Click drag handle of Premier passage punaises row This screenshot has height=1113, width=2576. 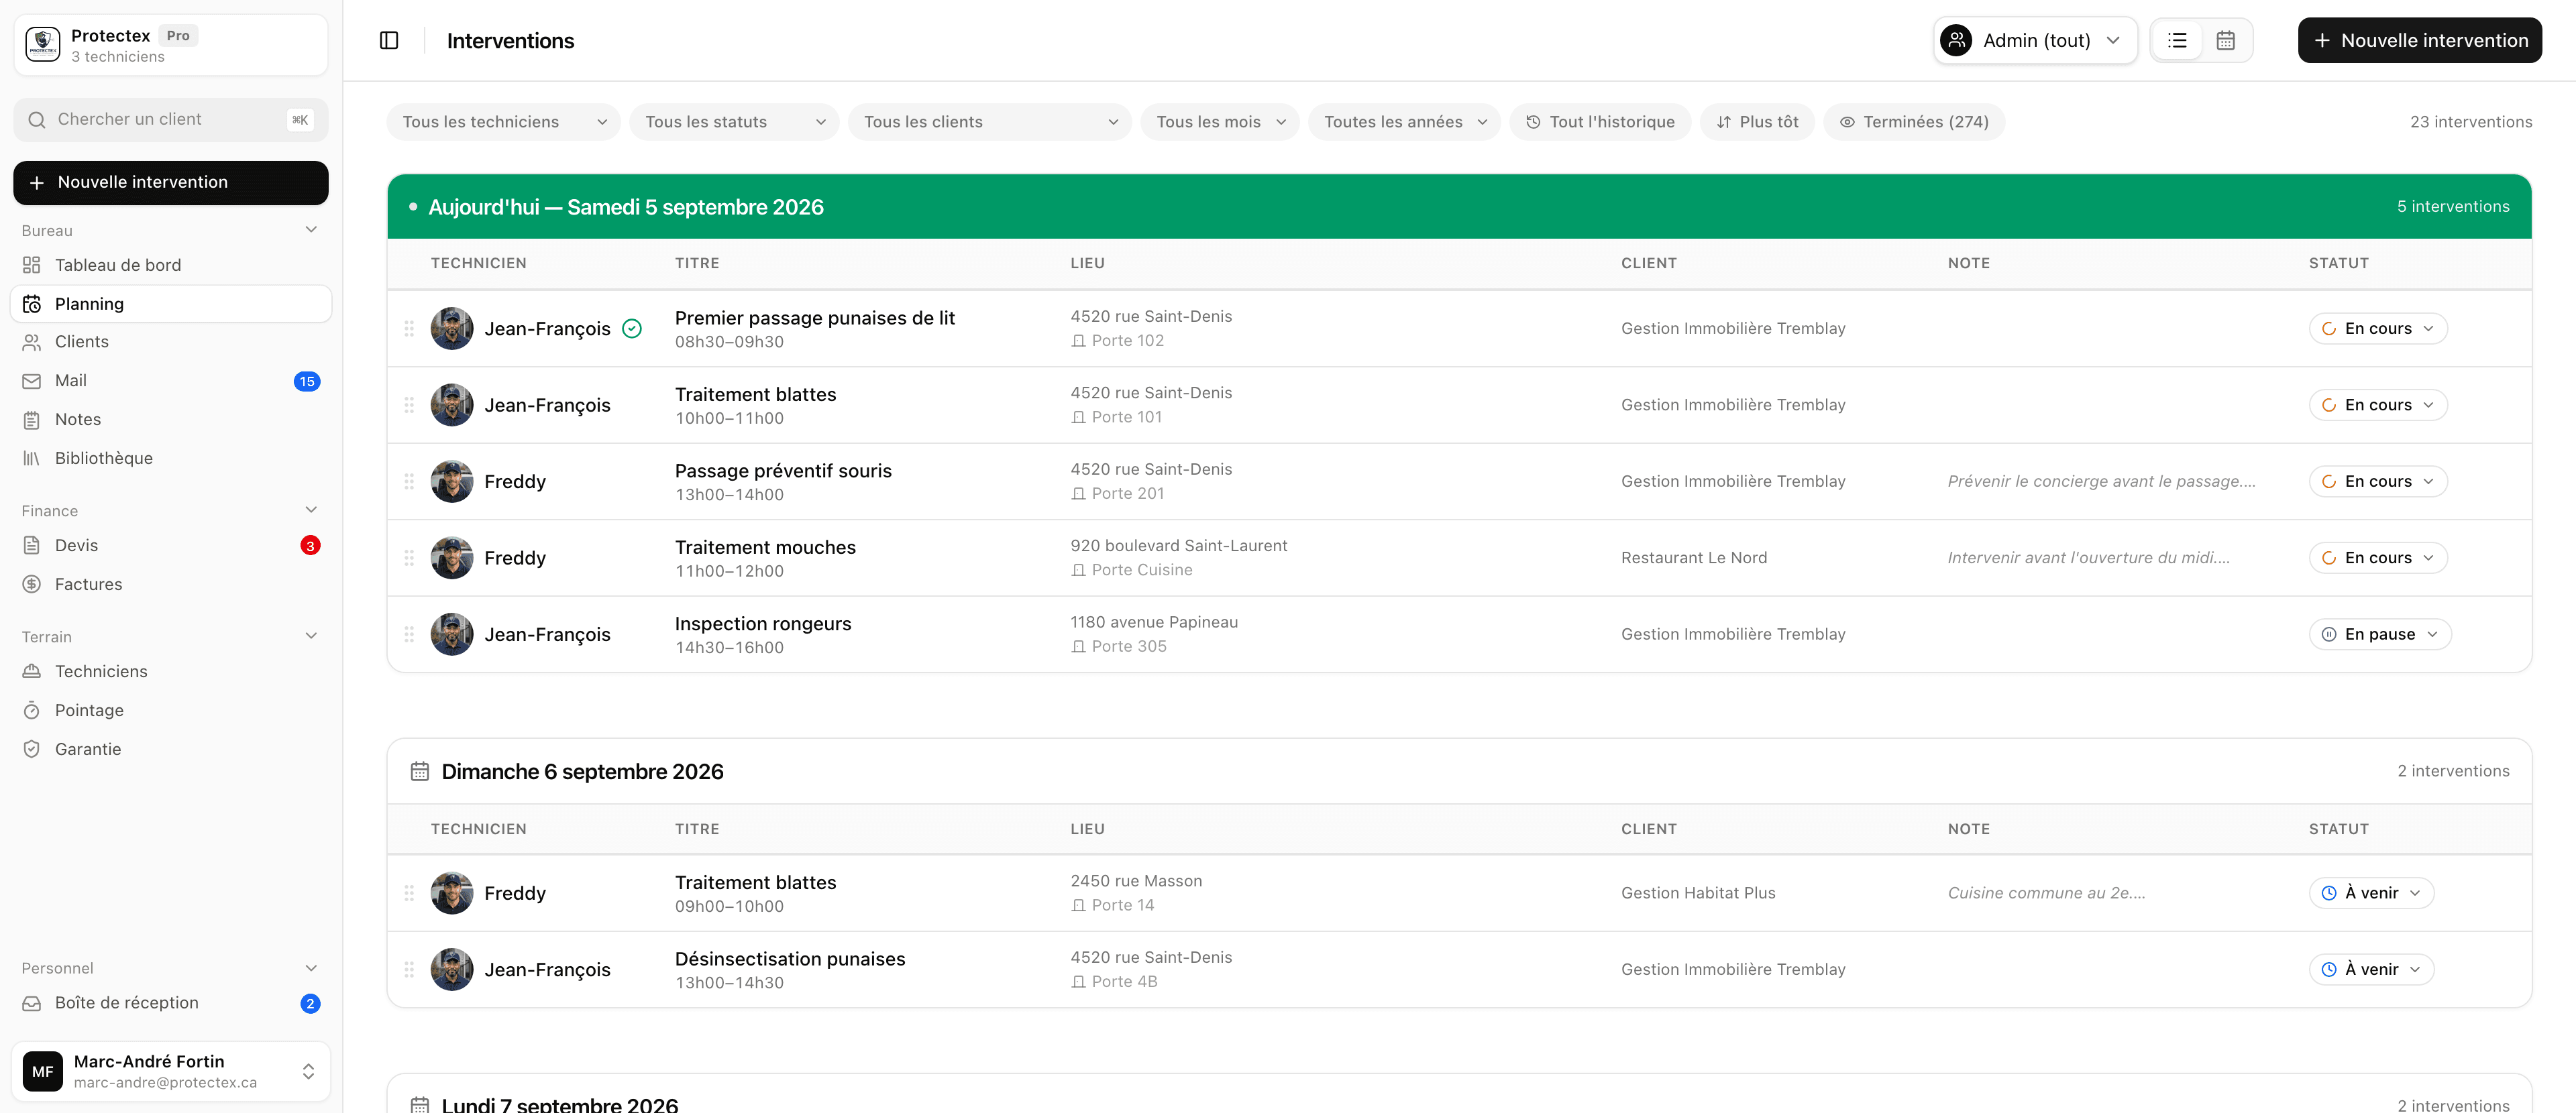click(x=409, y=329)
